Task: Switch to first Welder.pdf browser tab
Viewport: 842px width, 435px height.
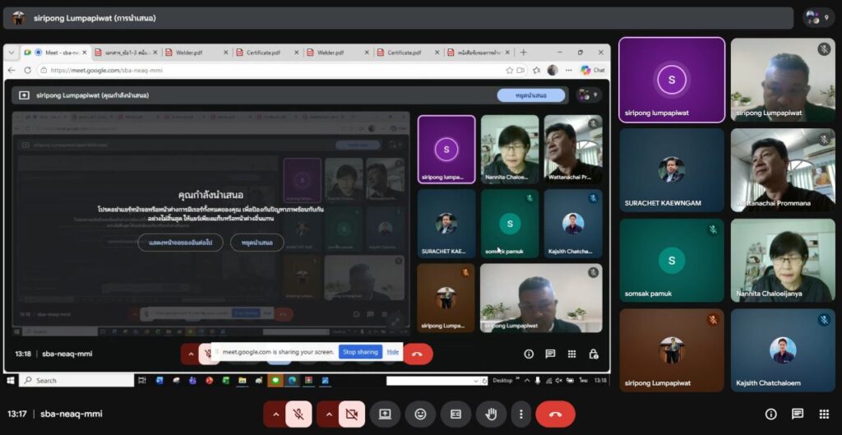Action: pos(193,53)
